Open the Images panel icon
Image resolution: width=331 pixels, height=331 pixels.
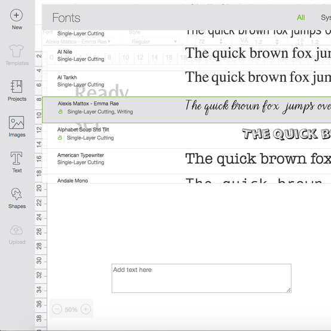(17, 122)
